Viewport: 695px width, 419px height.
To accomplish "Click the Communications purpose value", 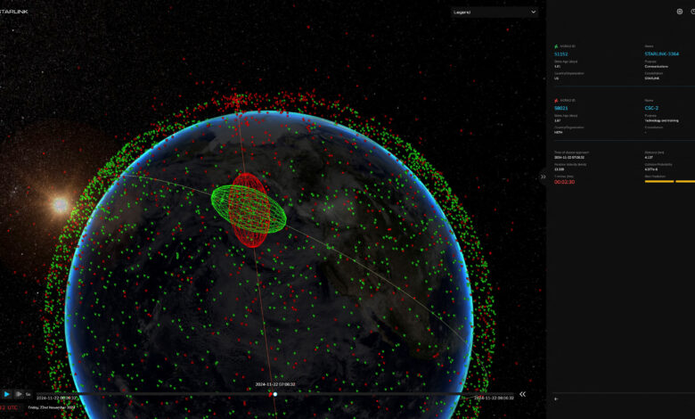I will pyautogui.click(x=656, y=67).
